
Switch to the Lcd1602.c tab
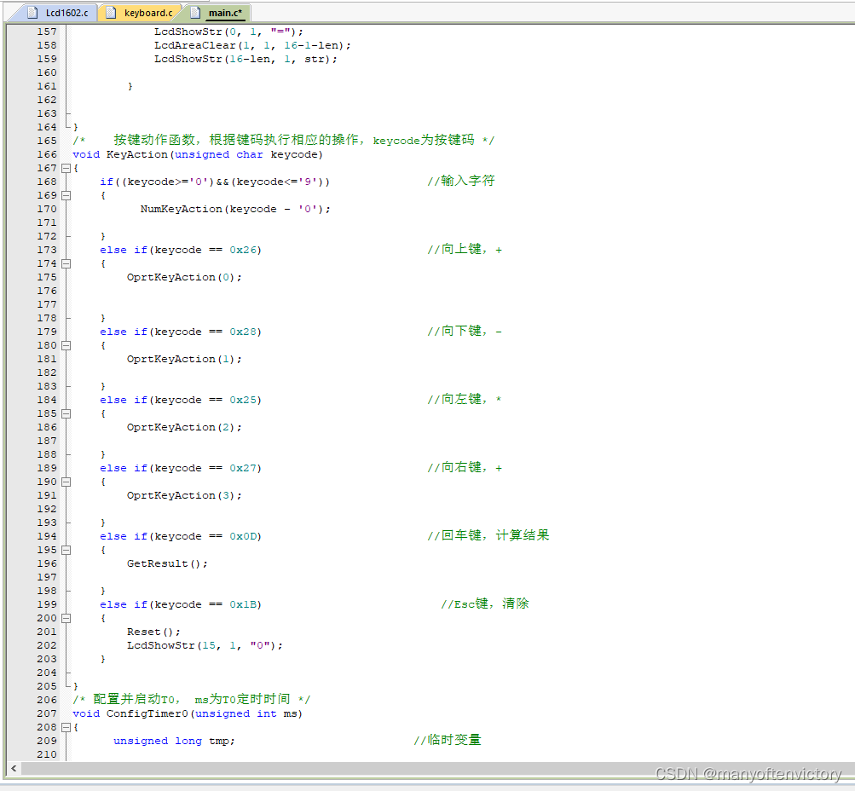(57, 13)
